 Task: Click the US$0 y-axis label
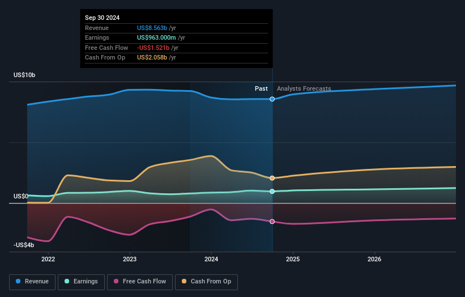(21, 196)
